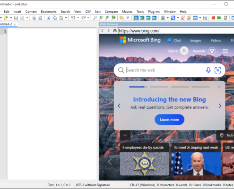Viewport: 234px width, 189px height.
Task: Close the Untitled-2 document tab
Action: (x=15, y=25)
